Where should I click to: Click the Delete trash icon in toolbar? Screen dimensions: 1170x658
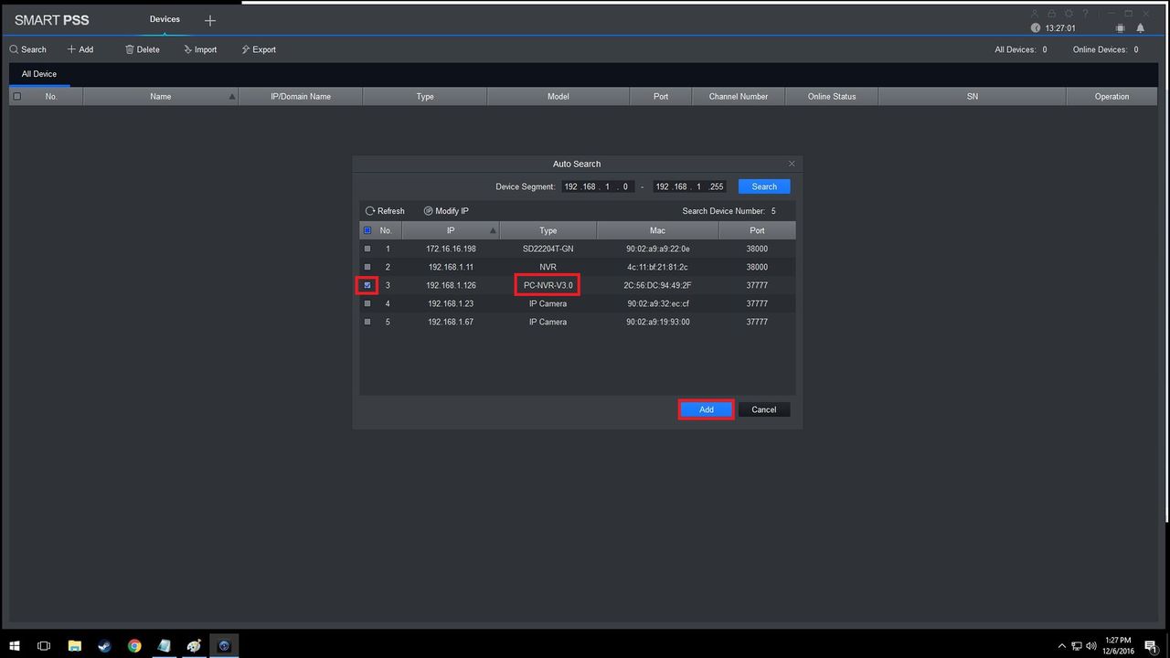click(130, 49)
